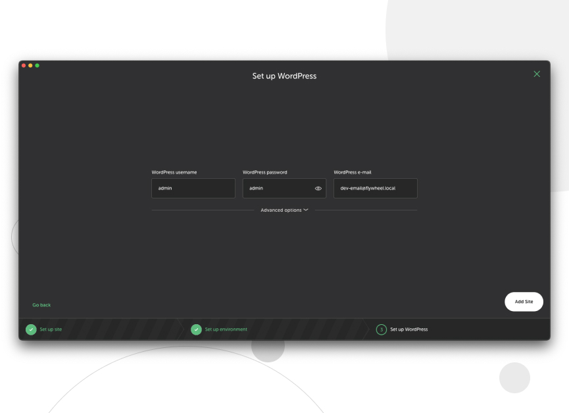
Task: Close the Set up WordPress dialog with green X
Action: [x=537, y=74]
